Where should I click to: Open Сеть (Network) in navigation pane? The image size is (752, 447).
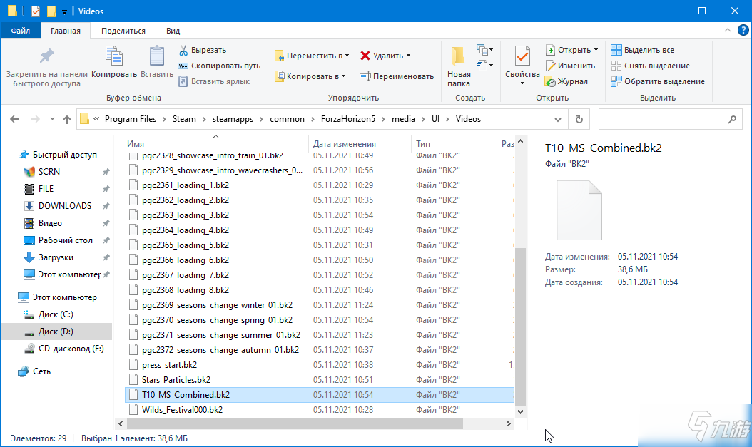41,371
